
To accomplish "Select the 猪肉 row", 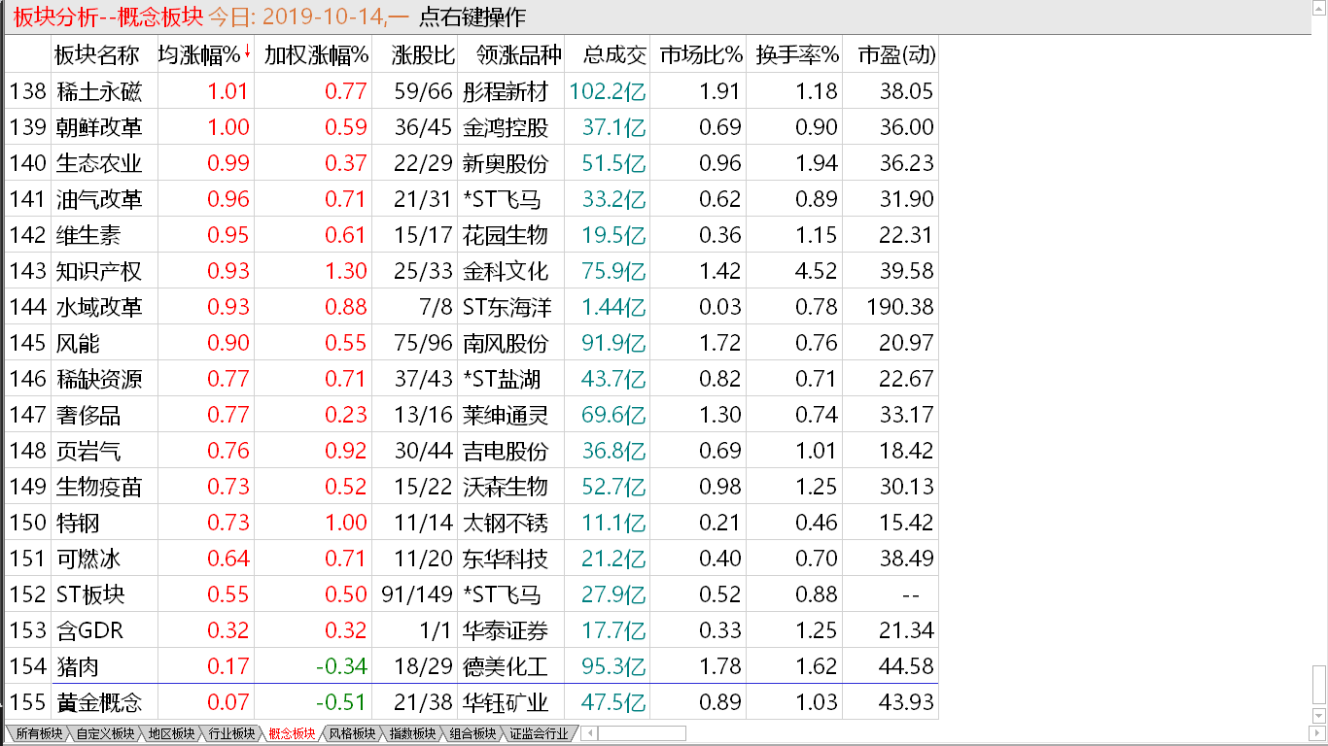I will pyautogui.click(x=472, y=666).
